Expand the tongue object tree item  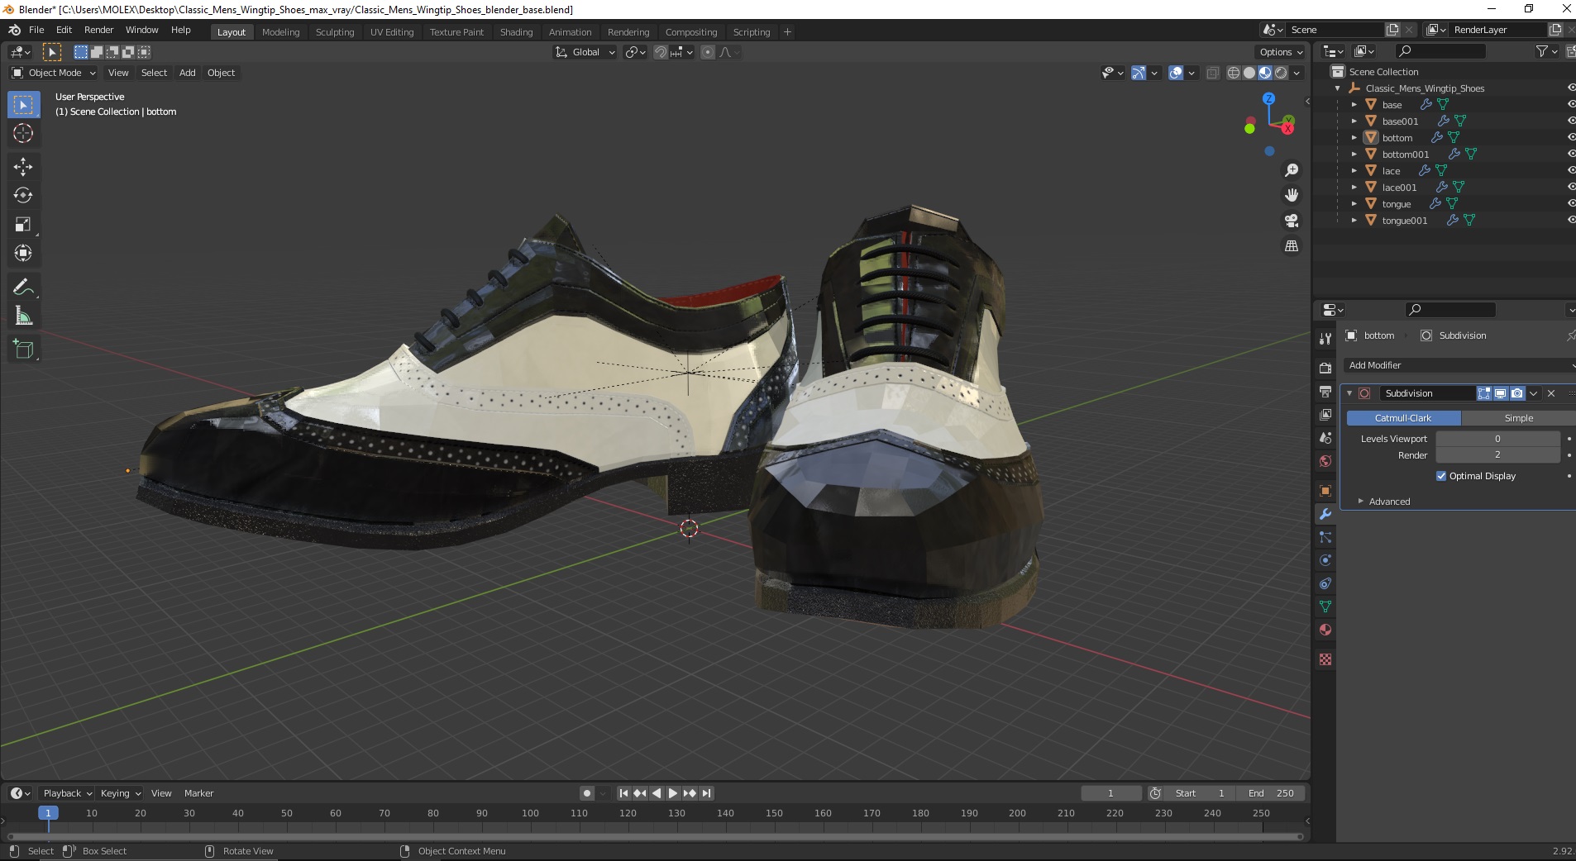pos(1354,204)
